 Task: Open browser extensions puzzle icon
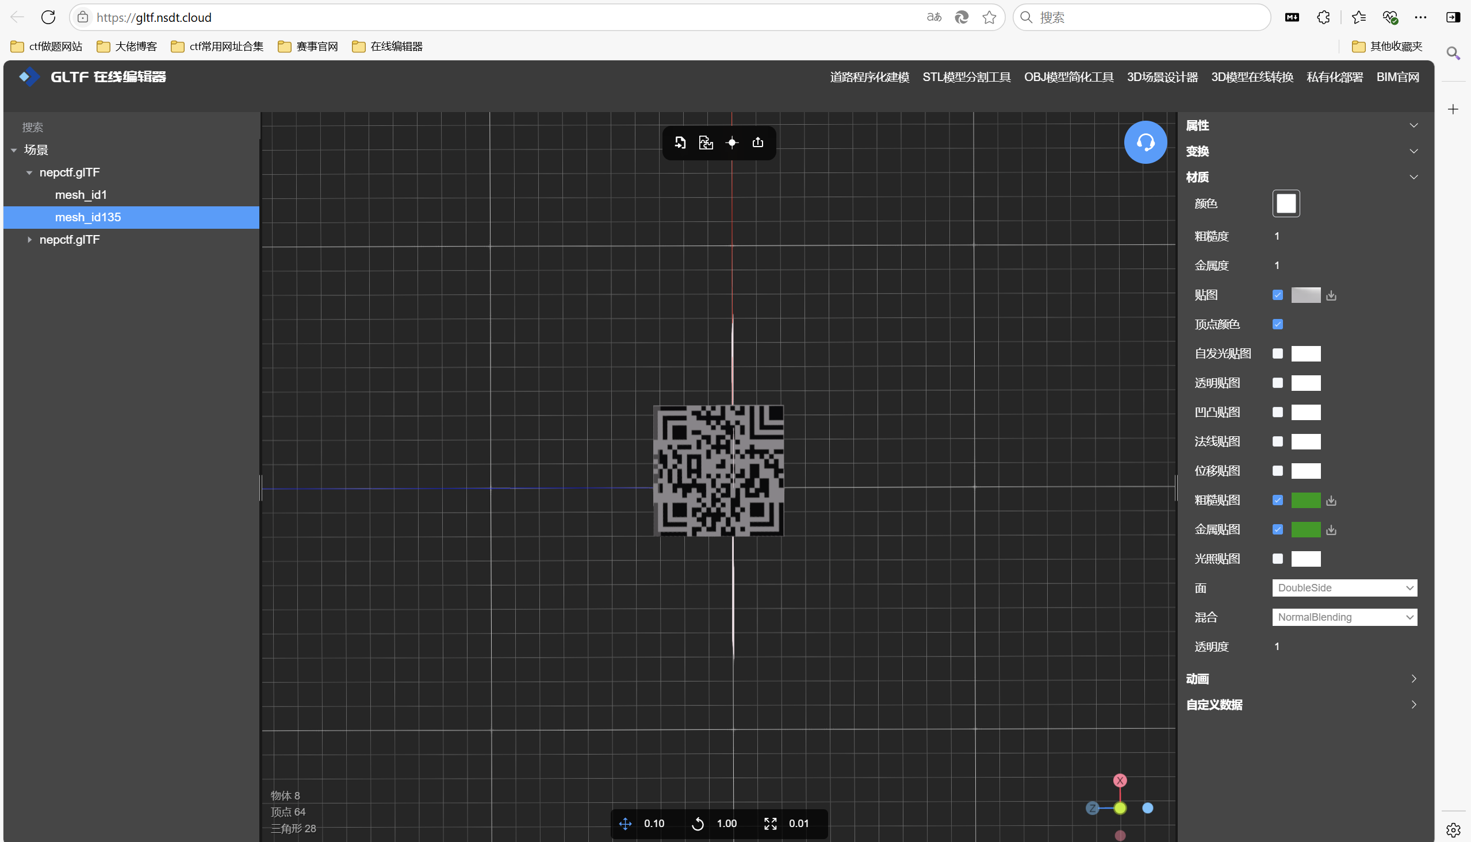(x=1323, y=17)
